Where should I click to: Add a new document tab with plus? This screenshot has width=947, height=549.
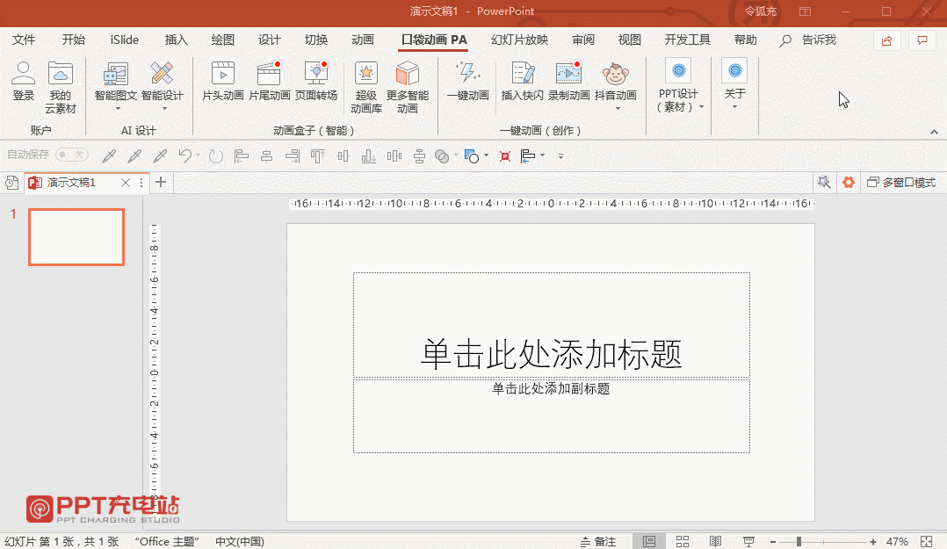[x=161, y=182]
